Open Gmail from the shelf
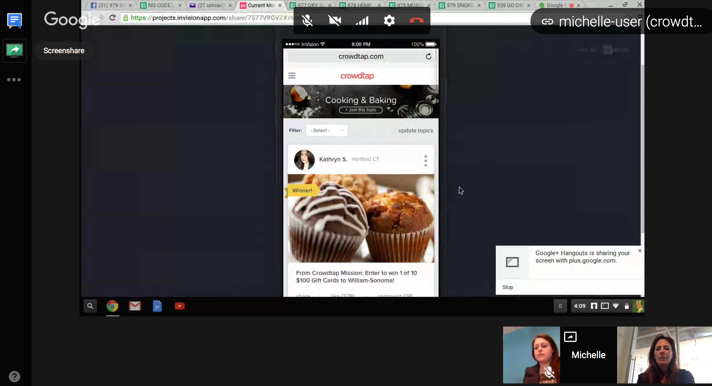712x386 pixels. point(135,306)
